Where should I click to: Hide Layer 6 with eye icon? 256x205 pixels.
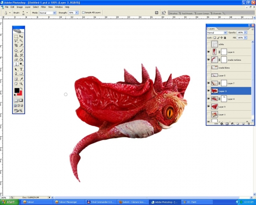[209, 52]
